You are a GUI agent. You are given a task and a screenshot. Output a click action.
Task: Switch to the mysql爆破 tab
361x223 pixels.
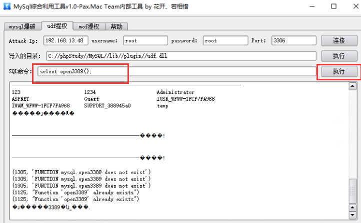coord(22,27)
